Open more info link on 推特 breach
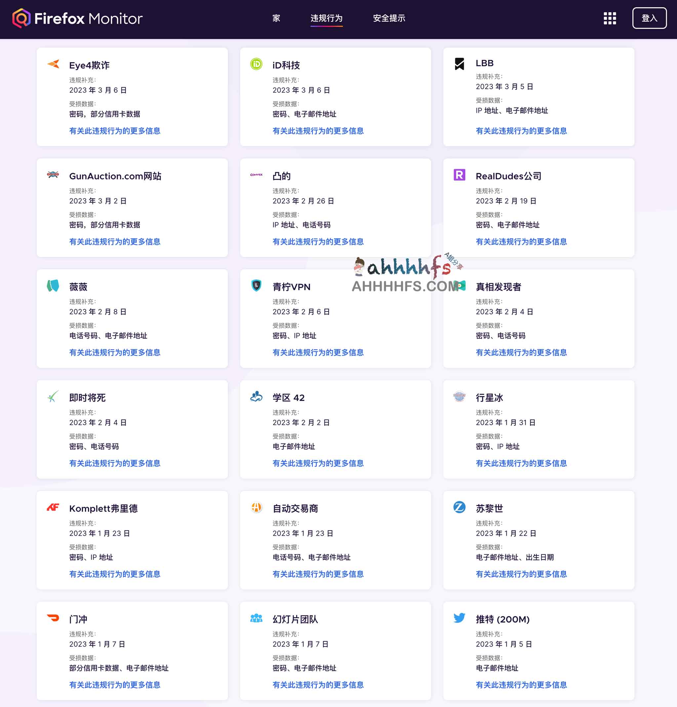Viewport: 677px width, 707px height. [521, 685]
